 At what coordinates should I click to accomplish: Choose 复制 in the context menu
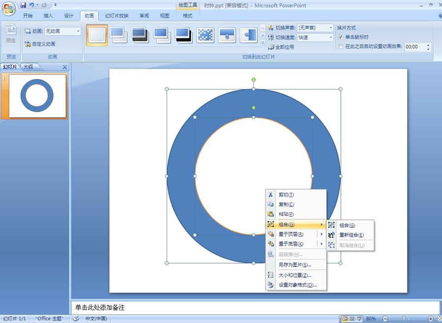[296, 204]
